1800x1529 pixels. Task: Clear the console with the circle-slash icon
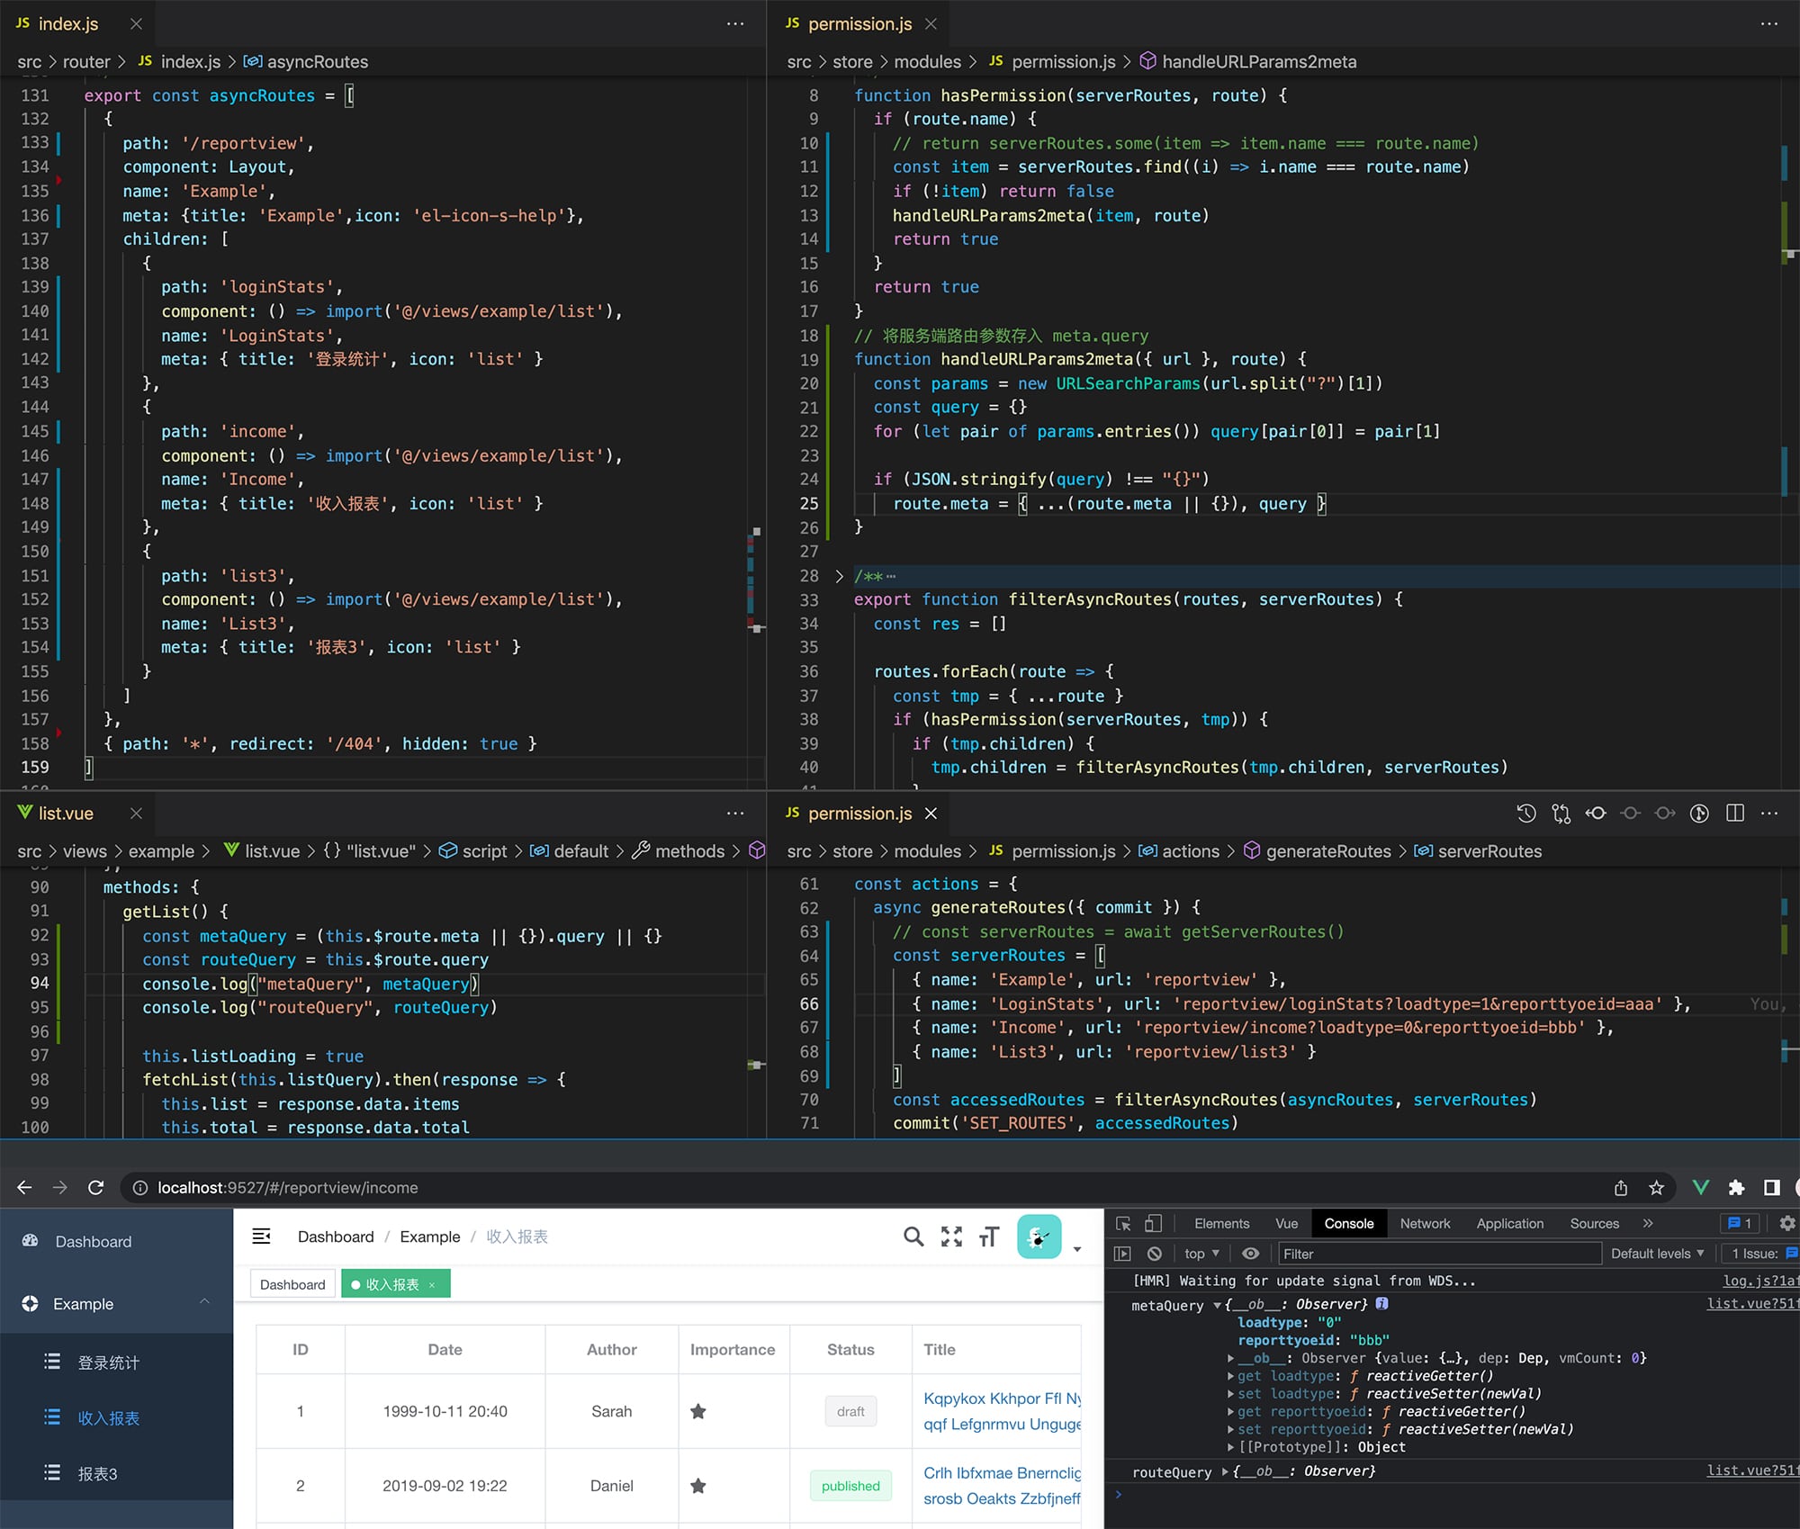[x=1154, y=1253]
